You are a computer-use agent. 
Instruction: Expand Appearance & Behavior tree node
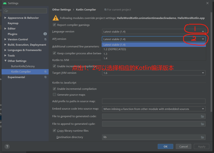5,18
